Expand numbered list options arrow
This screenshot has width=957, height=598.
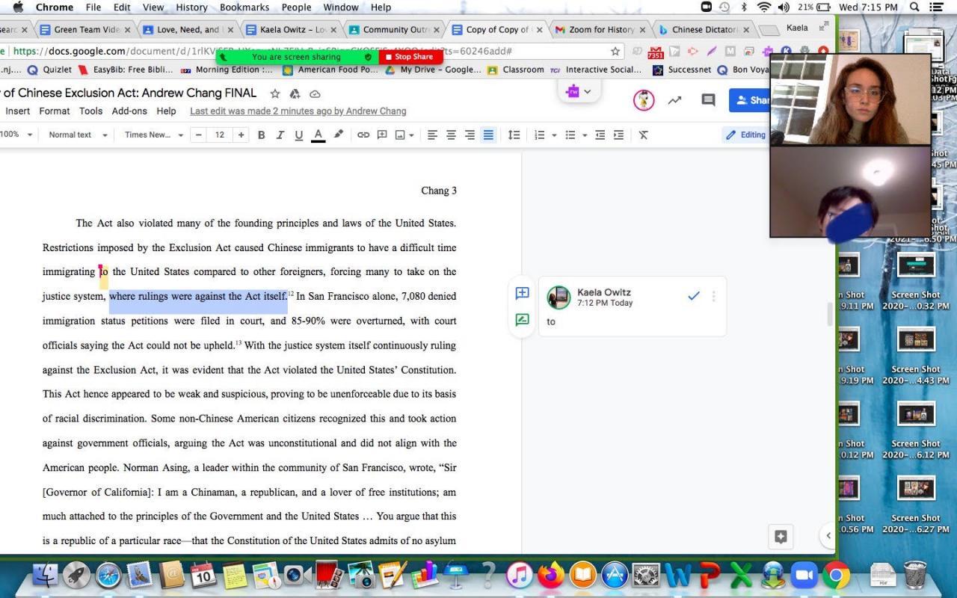click(x=554, y=135)
